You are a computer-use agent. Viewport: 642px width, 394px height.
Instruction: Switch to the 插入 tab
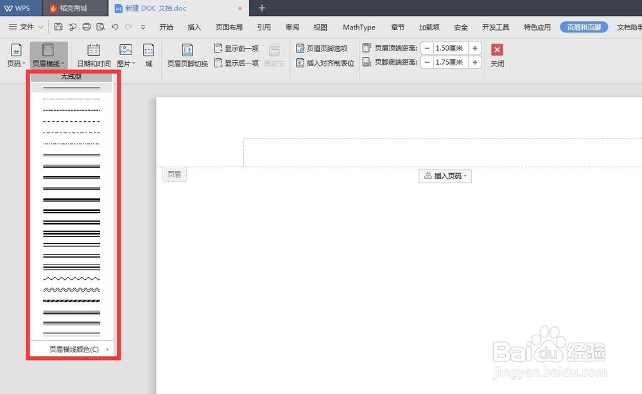point(194,28)
